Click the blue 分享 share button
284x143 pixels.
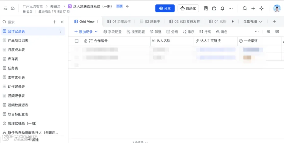click(165, 8)
